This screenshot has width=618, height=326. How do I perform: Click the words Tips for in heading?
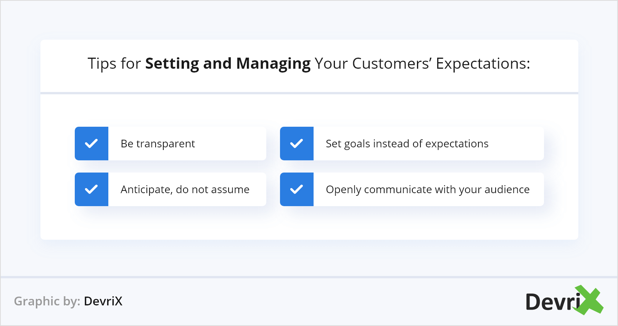tap(114, 64)
